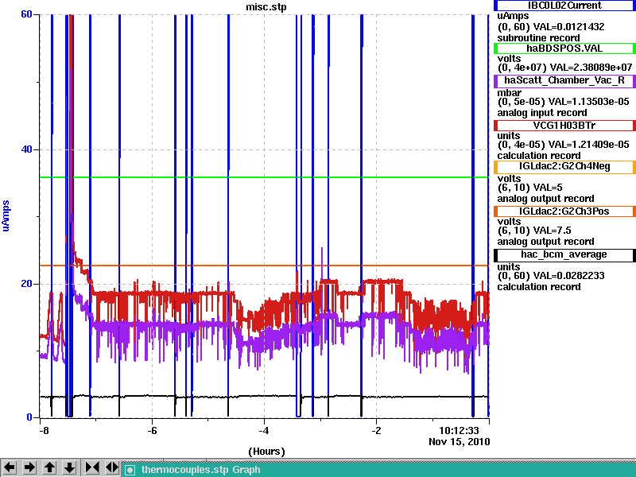Click volts unit under haBDSPOS.VAL
The image size is (636, 477).
click(509, 59)
